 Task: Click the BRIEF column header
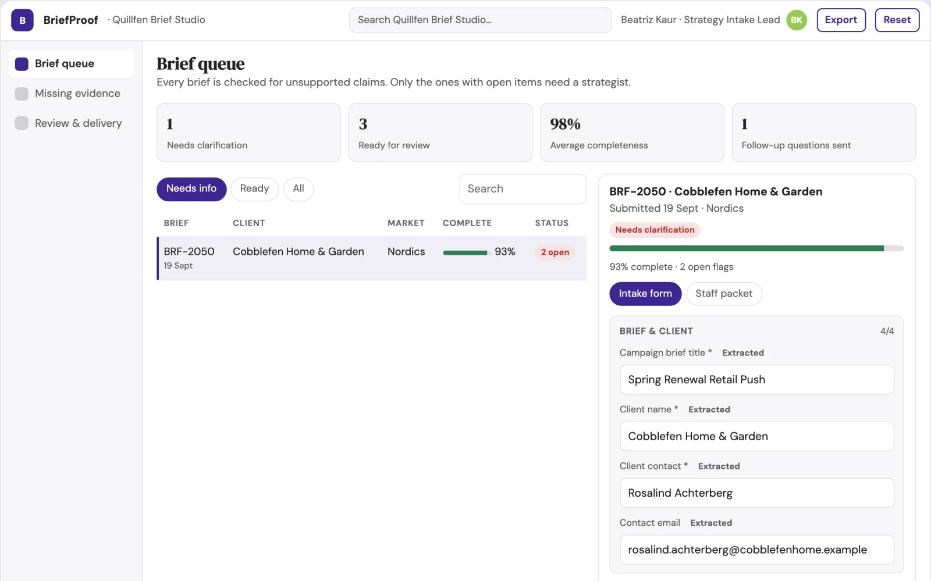tap(176, 223)
